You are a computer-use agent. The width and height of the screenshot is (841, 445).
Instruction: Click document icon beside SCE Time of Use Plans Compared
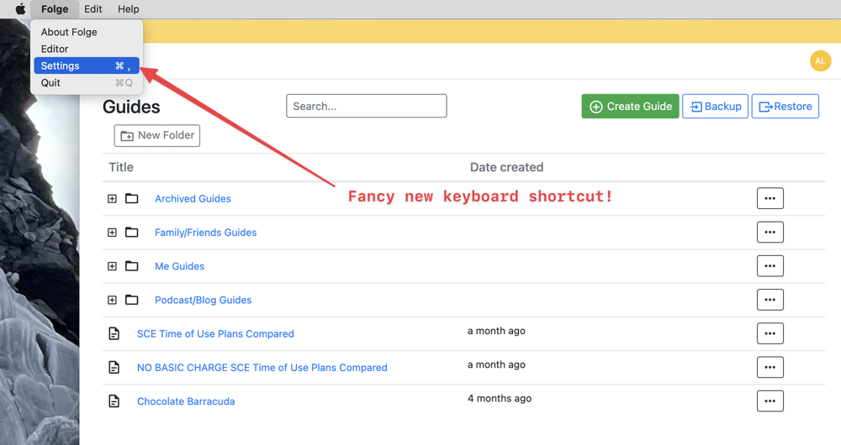pyautogui.click(x=114, y=334)
